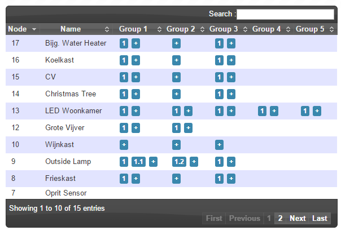Click node 1 badge in LED Woonkamer Group 4

[x=262, y=111]
